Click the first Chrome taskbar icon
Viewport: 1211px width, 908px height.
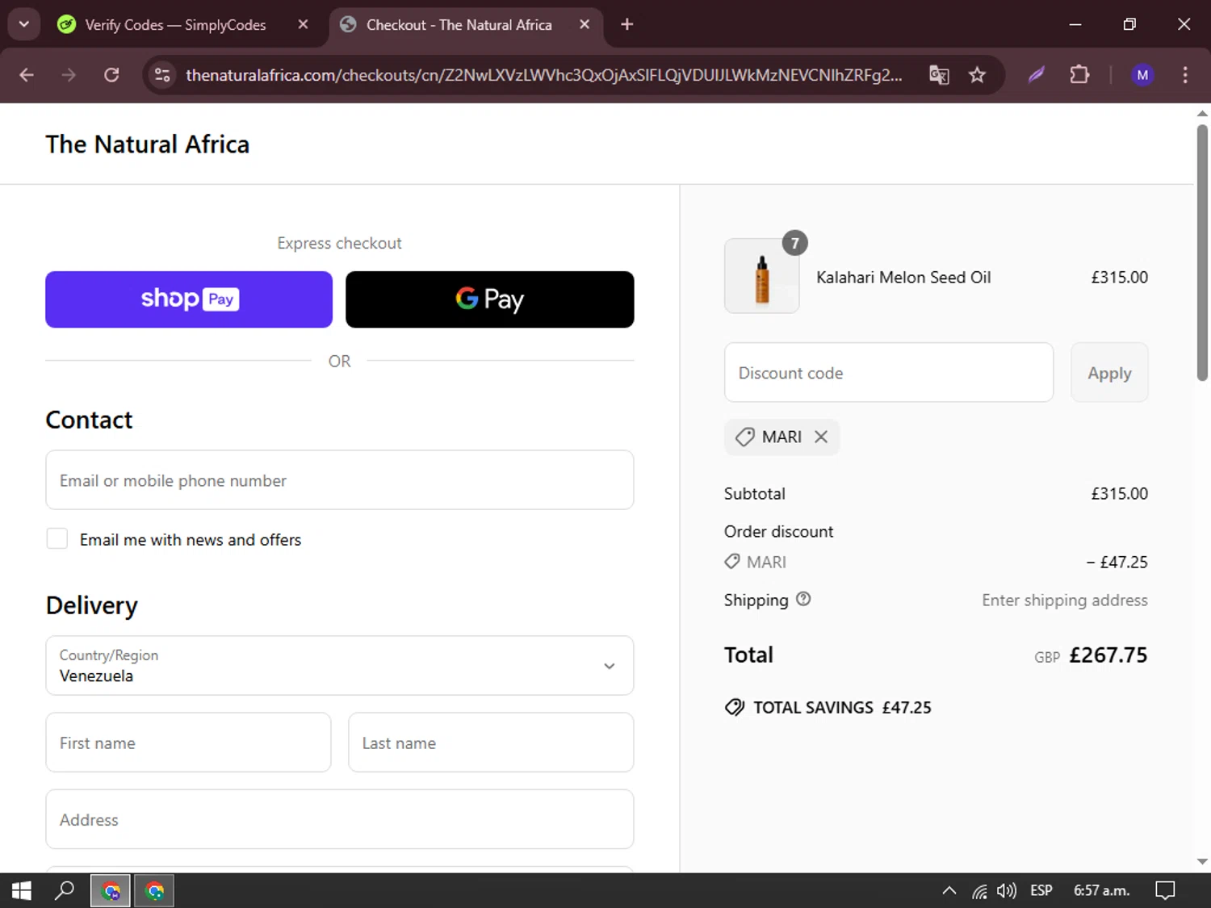point(111,891)
